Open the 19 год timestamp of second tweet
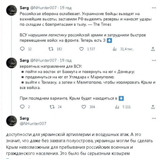The image size is (158, 159). [x=66, y=60]
